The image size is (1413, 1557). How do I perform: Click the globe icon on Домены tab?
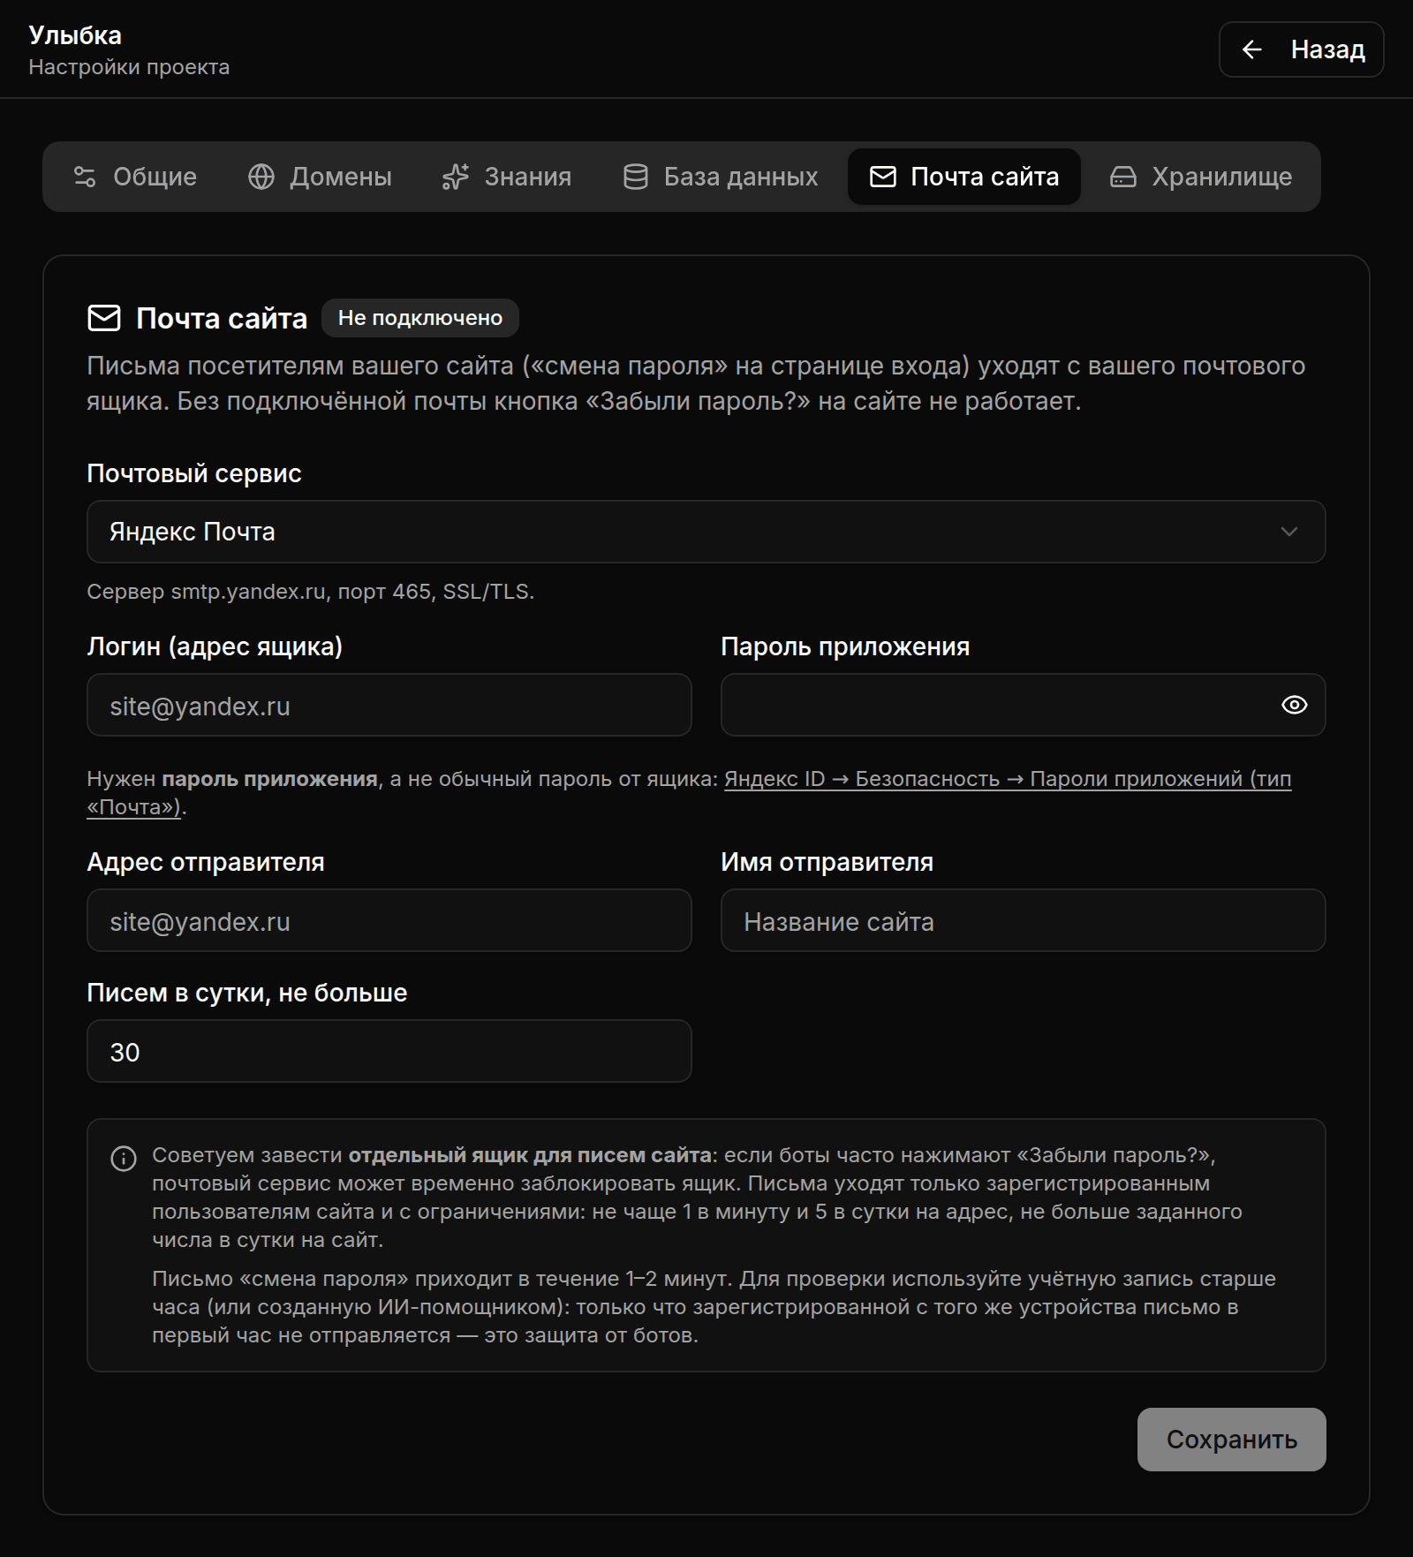(261, 177)
